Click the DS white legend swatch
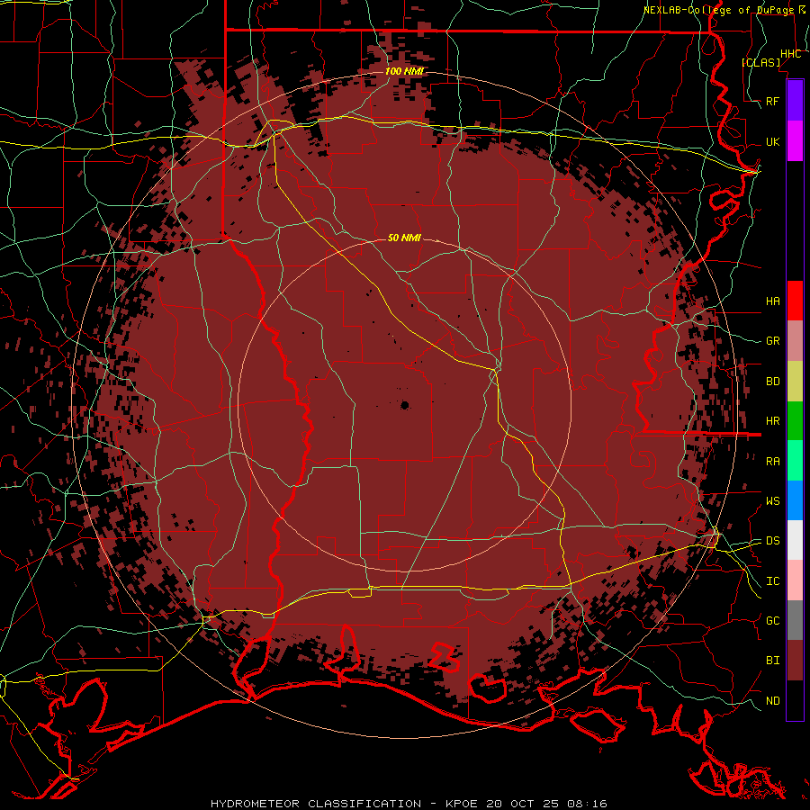The width and height of the screenshot is (810, 810). tap(795, 540)
